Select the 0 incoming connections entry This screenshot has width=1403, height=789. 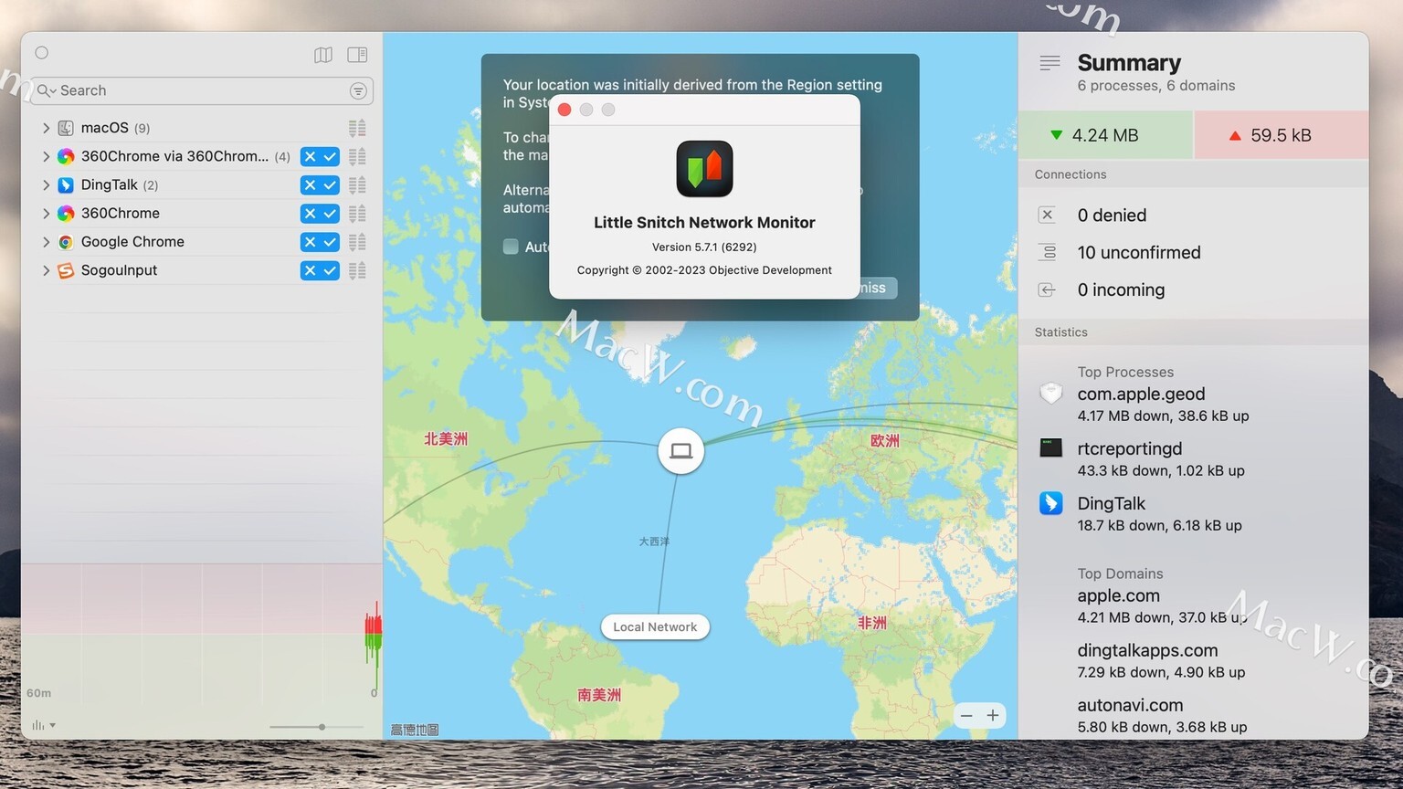tap(1121, 289)
